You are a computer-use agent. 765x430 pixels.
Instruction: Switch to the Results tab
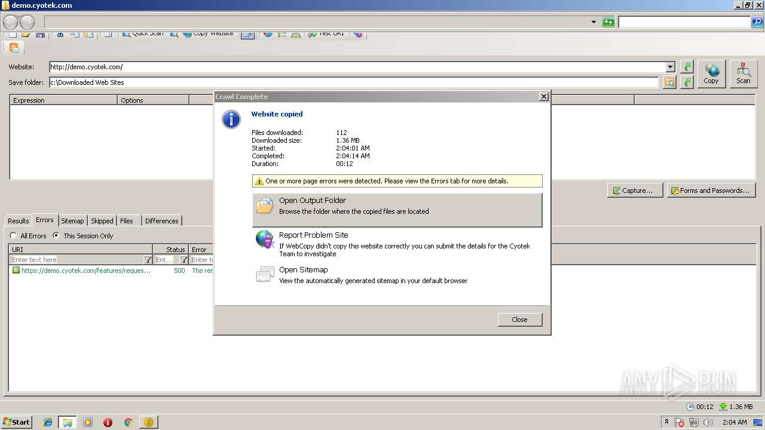tap(19, 221)
